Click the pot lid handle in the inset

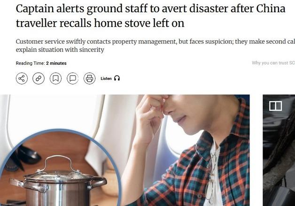tap(58, 163)
